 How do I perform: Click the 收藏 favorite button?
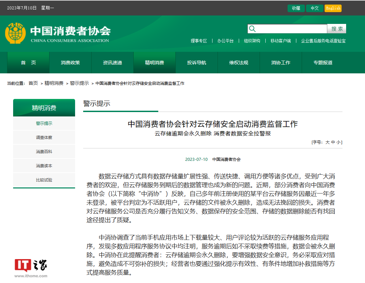tap(296, 8)
